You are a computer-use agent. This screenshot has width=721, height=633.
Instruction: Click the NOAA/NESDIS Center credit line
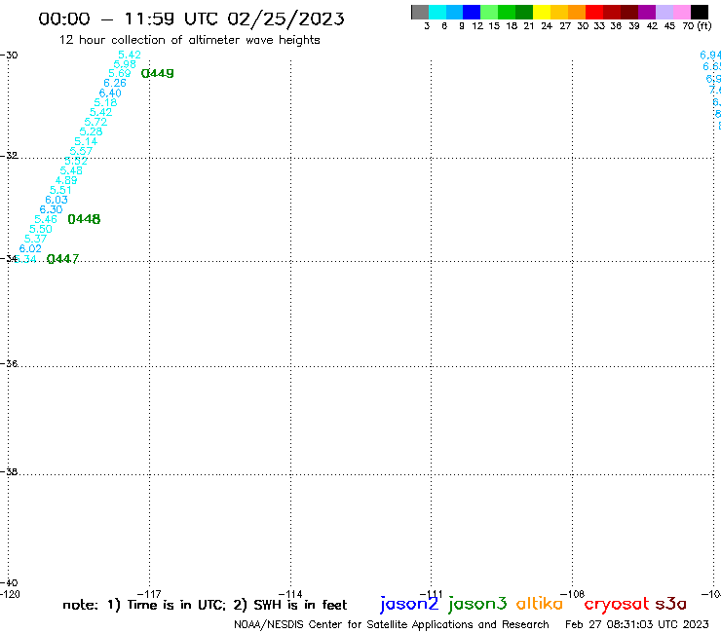(x=392, y=624)
